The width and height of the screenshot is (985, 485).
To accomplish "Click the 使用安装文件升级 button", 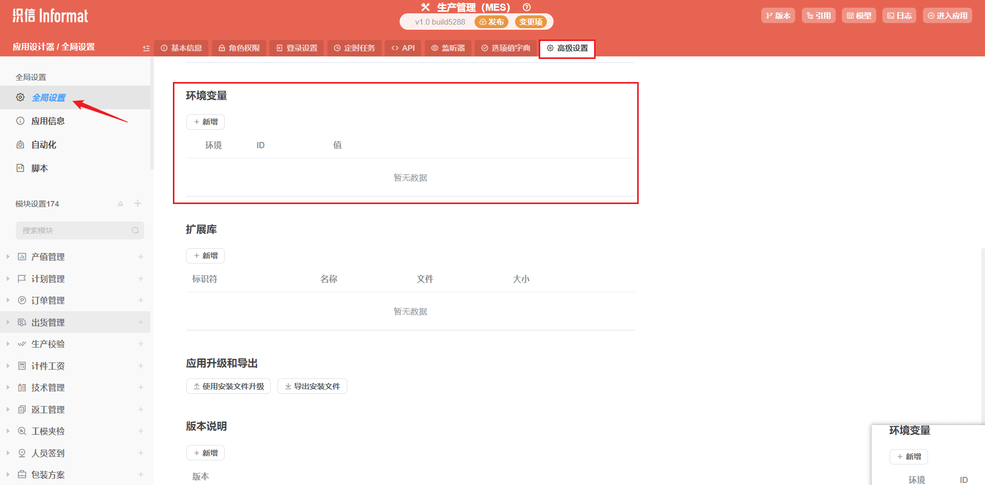I will [228, 386].
